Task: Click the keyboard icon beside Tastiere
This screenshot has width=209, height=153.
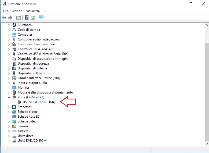Action: (x=14, y=131)
